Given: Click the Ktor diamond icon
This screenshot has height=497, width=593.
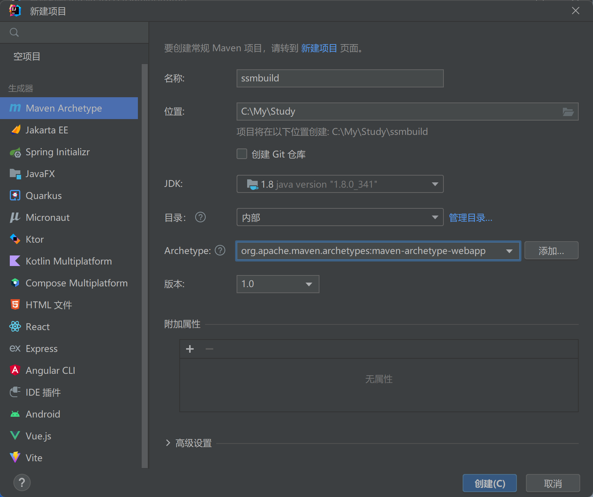Looking at the screenshot, I should click(15, 239).
